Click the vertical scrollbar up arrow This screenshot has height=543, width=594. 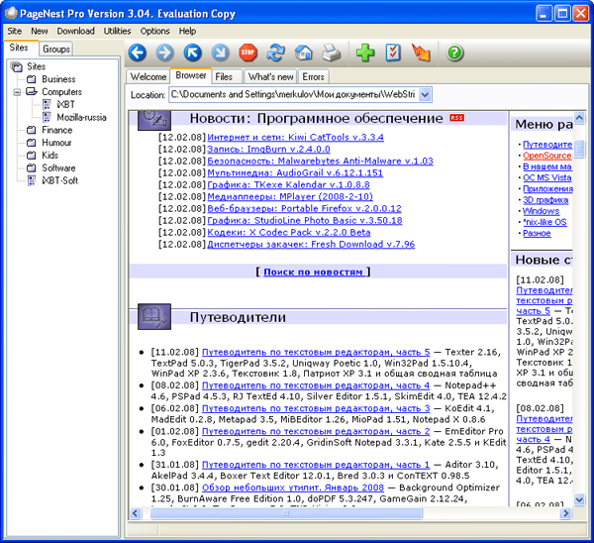point(579,118)
